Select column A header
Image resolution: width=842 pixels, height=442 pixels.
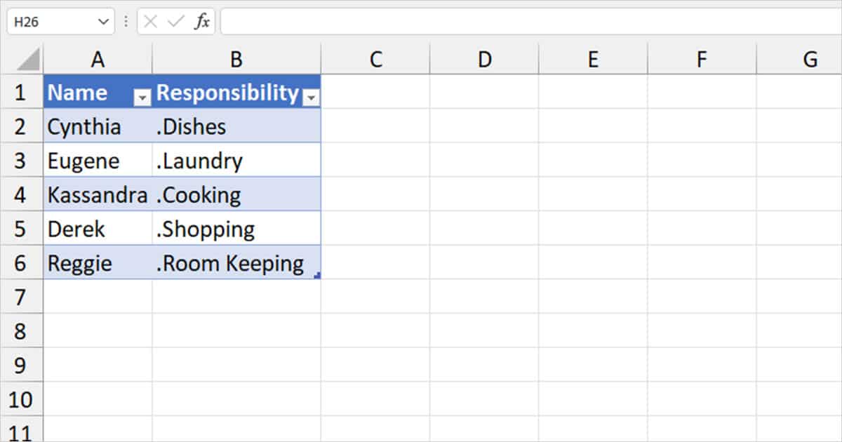click(x=98, y=60)
